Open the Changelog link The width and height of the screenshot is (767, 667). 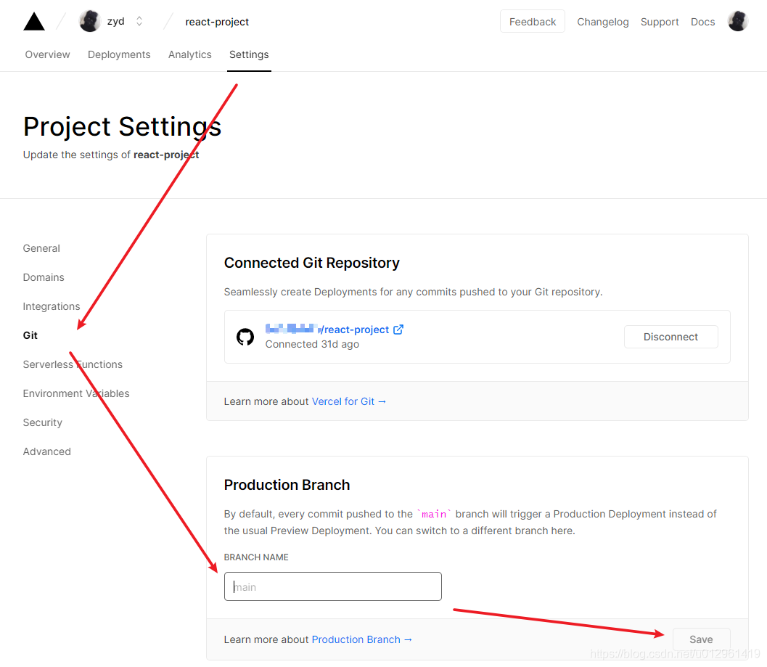pos(602,22)
